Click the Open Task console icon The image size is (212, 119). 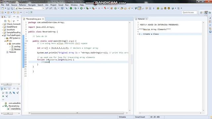click(62, 8)
